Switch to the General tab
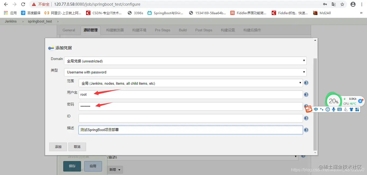Image resolution: width=367 pixels, height=175 pixels. [69, 30]
